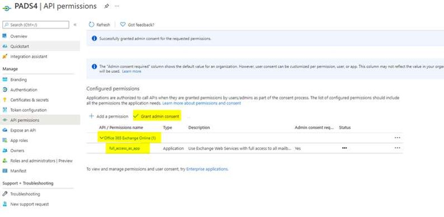Click the plus icon for Add a permission
Viewport: 444px width, 217px height.
click(92, 116)
